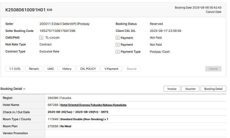
Task: Show the CXL POLICY
Action: 88,69
